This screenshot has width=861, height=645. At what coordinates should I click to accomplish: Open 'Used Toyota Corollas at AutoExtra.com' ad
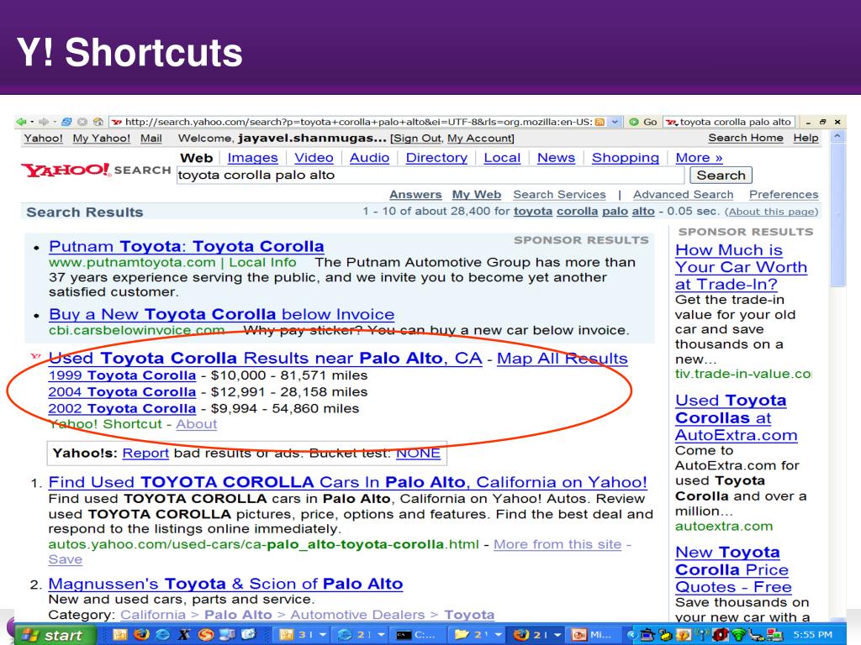737,418
